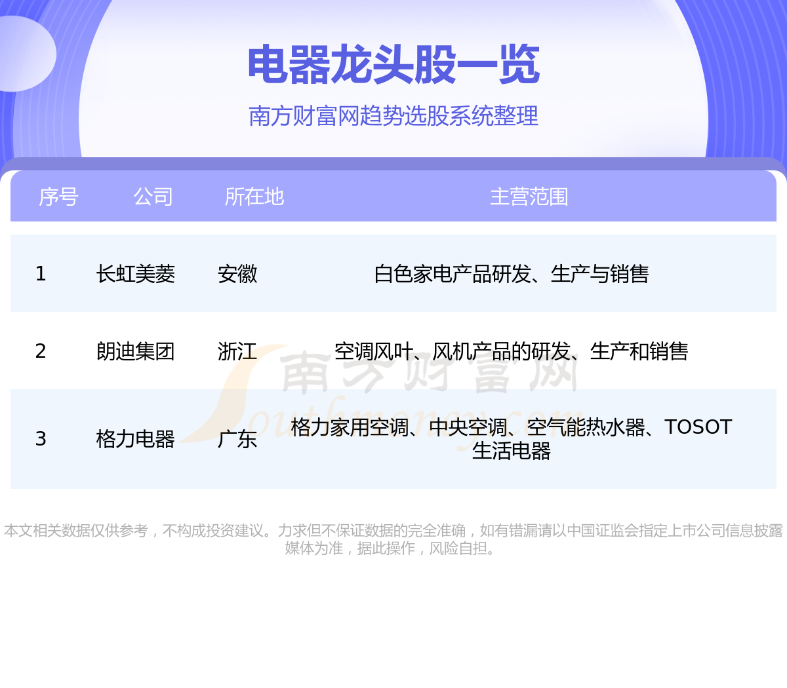
Task: Click location 广东
Action: (x=237, y=438)
